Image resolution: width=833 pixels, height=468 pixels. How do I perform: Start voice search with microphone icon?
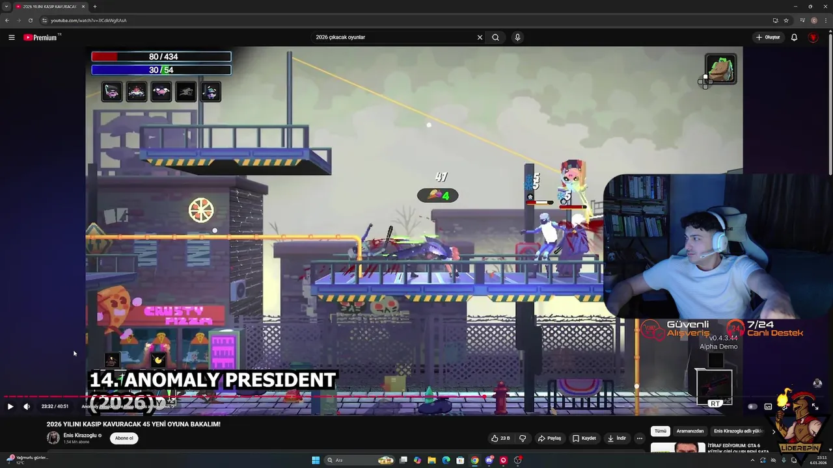pyautogui.click(x=517, y=37)
